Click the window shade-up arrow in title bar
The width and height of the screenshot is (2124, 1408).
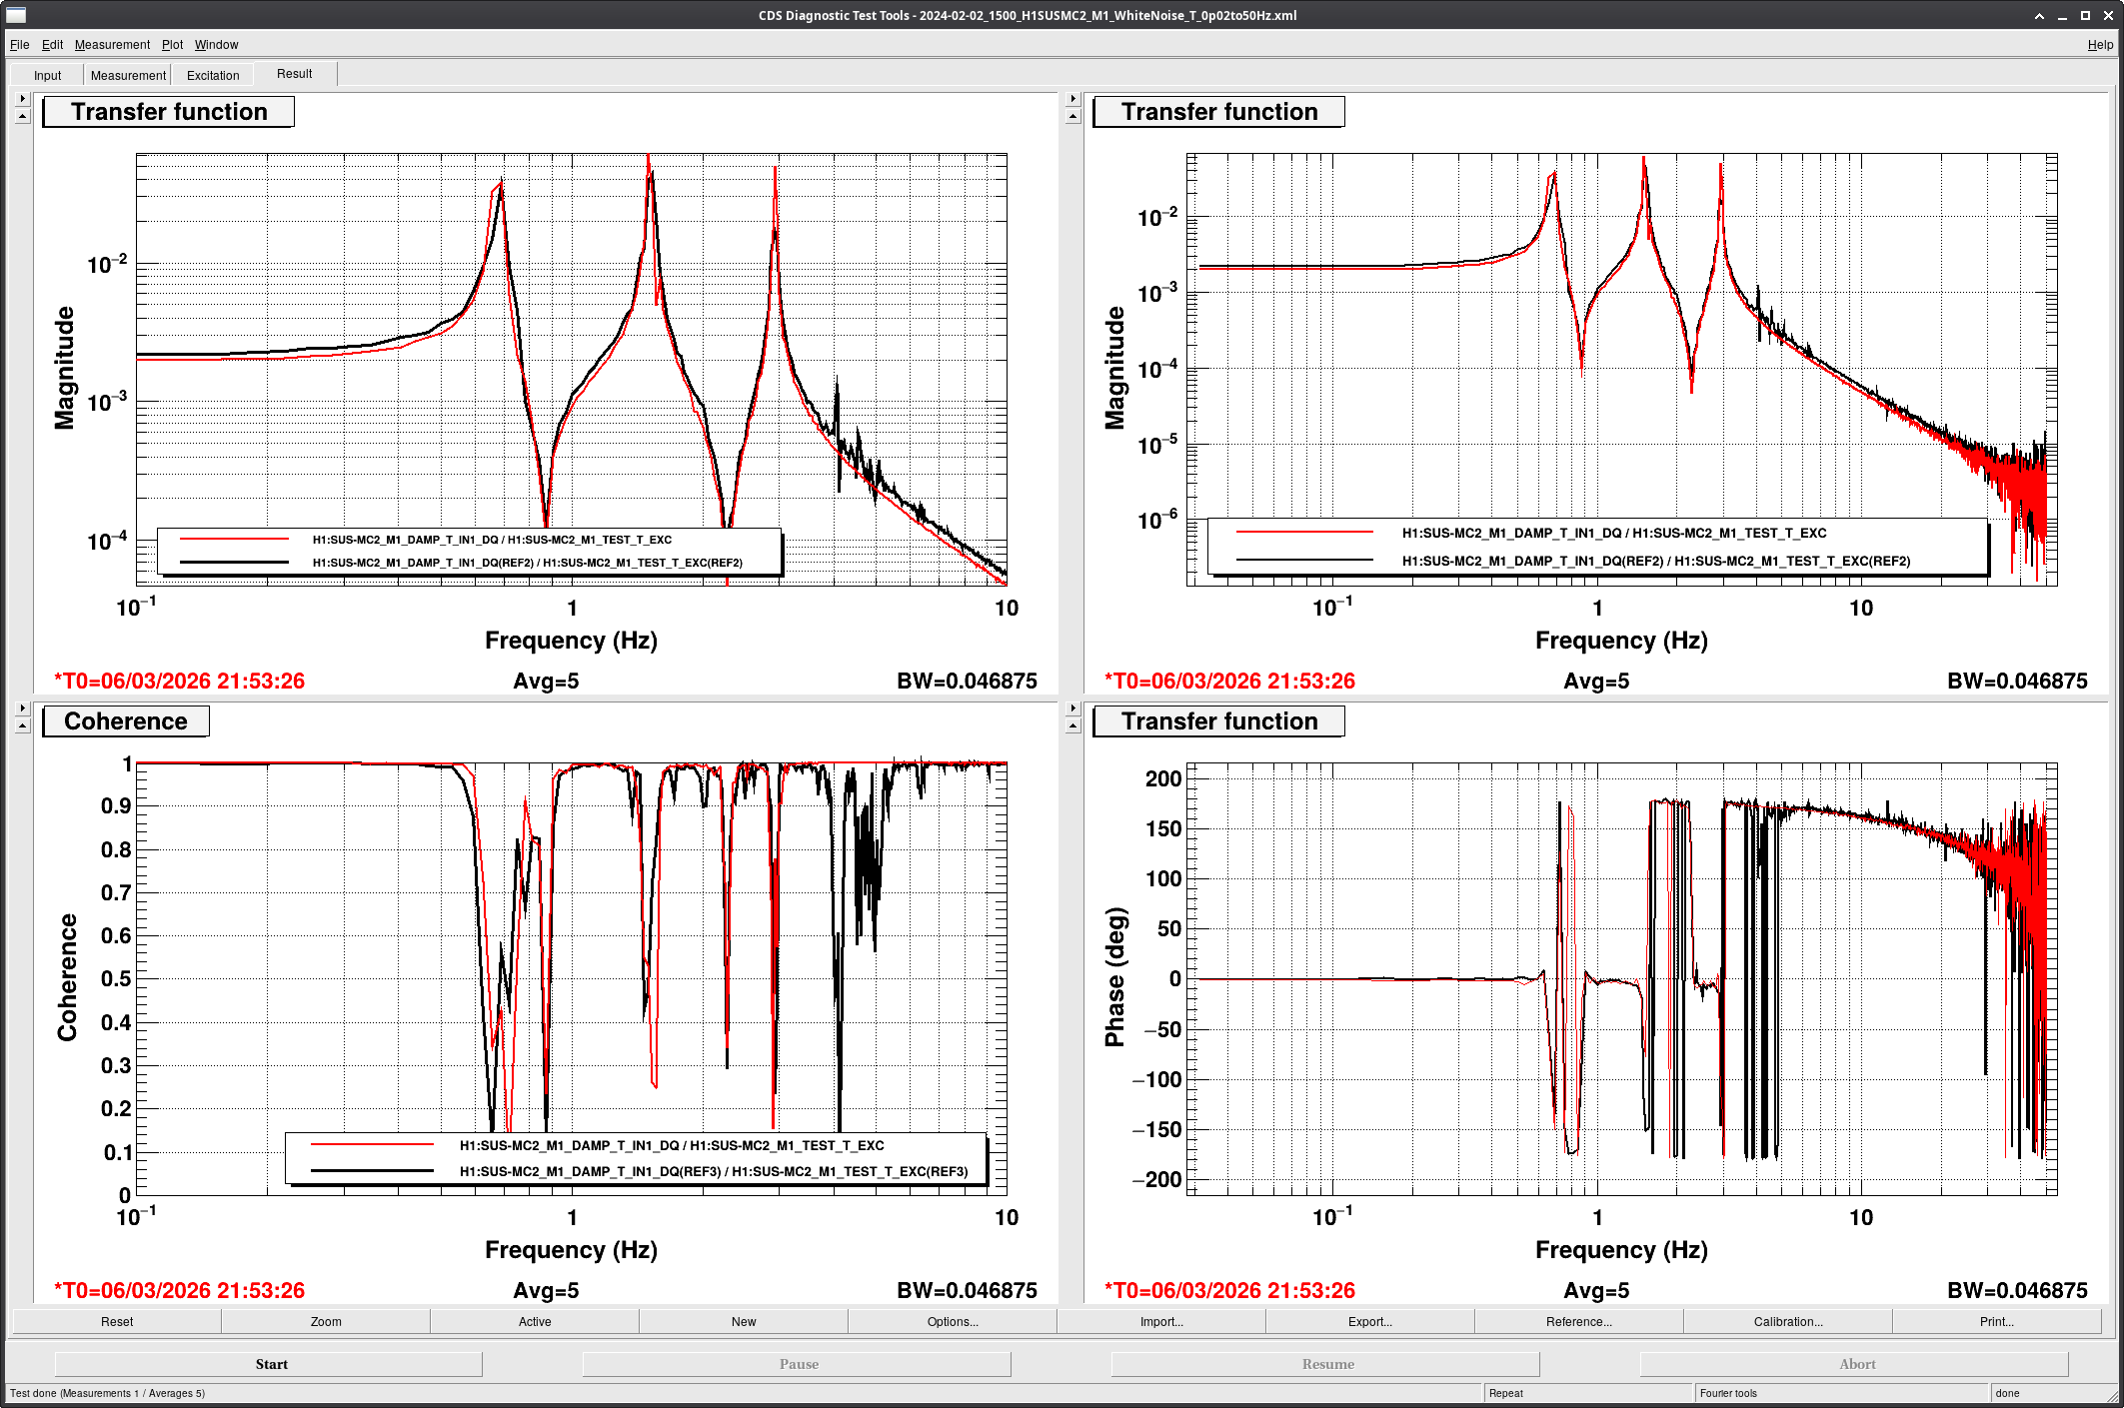pyautogui.click(x=2039, y=15)
